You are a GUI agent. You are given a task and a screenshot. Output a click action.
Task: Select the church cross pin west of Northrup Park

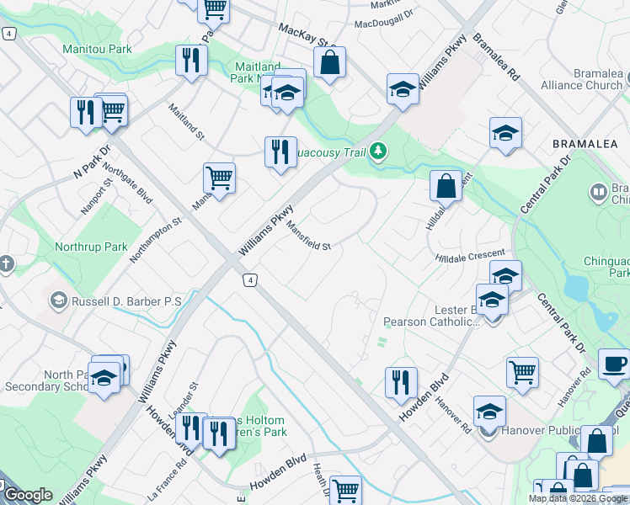6,264
